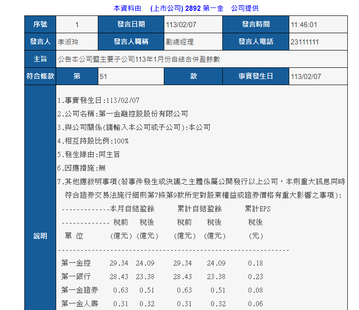Select the spokesperson name 李淑玲

68,42
